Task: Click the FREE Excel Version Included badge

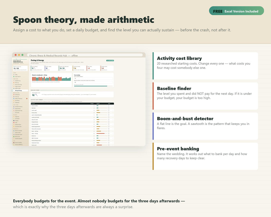Action: [x=236, y=11]
